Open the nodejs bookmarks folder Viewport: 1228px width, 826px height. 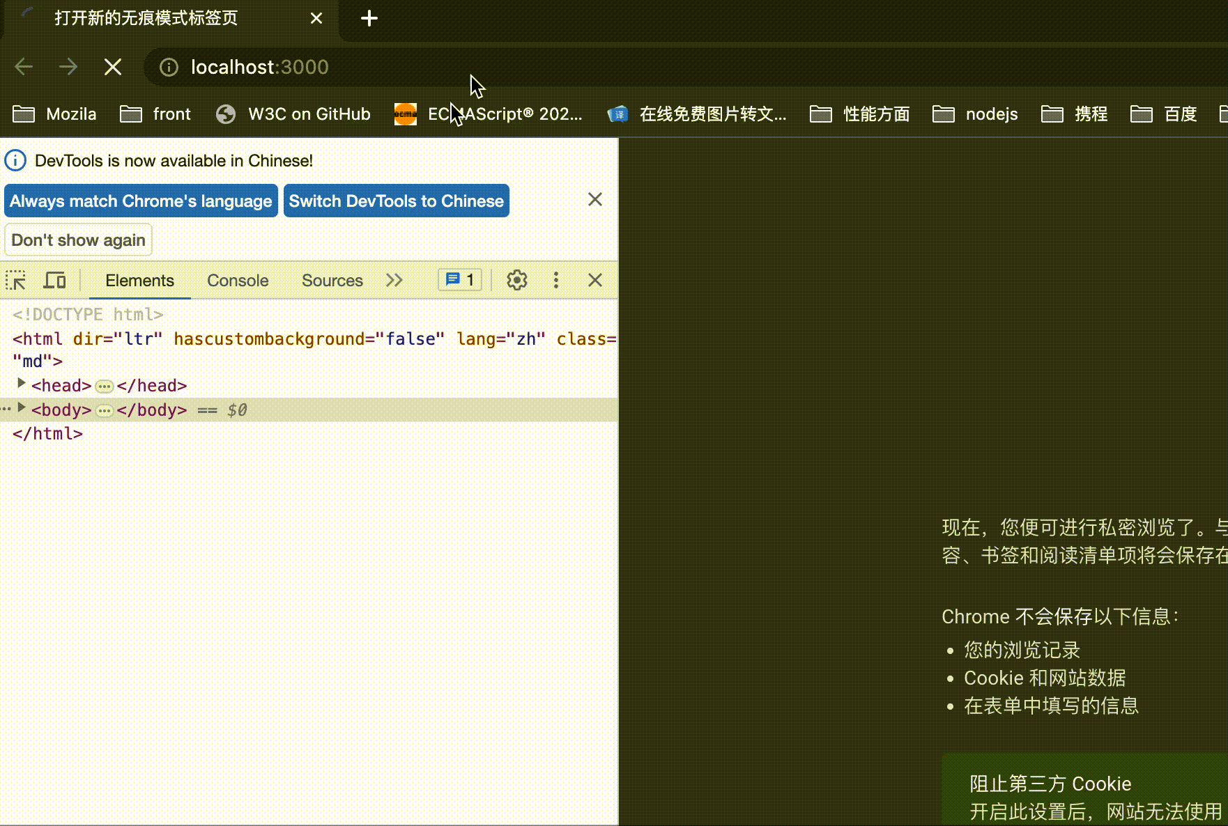pos(976,114)
